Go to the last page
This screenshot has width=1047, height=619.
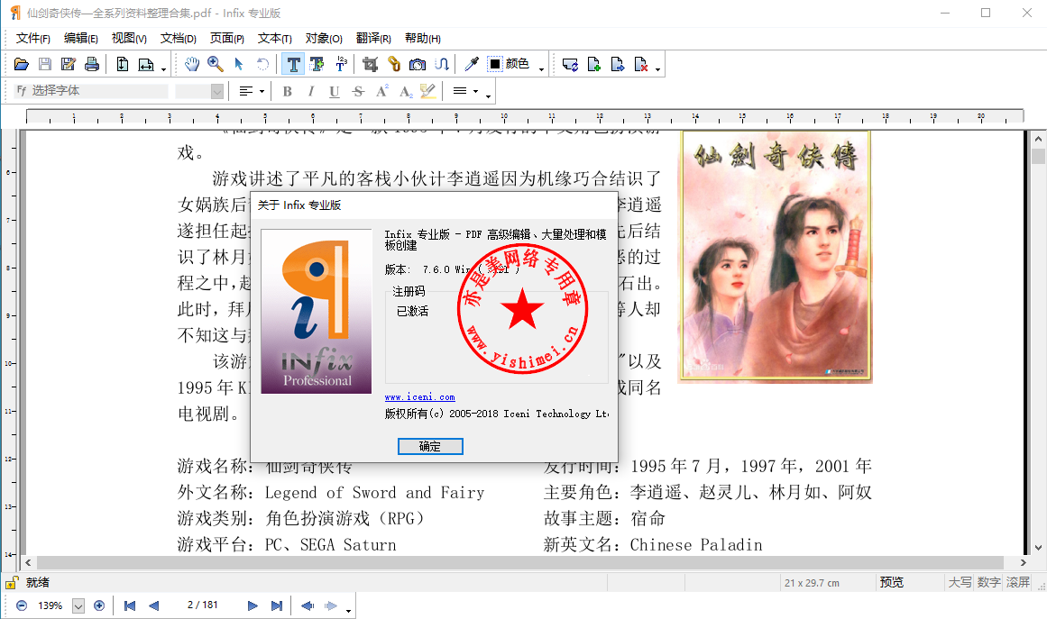(277, 605)
